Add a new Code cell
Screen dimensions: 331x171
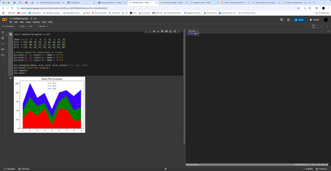pyautogui.click(x=21, y=26)
